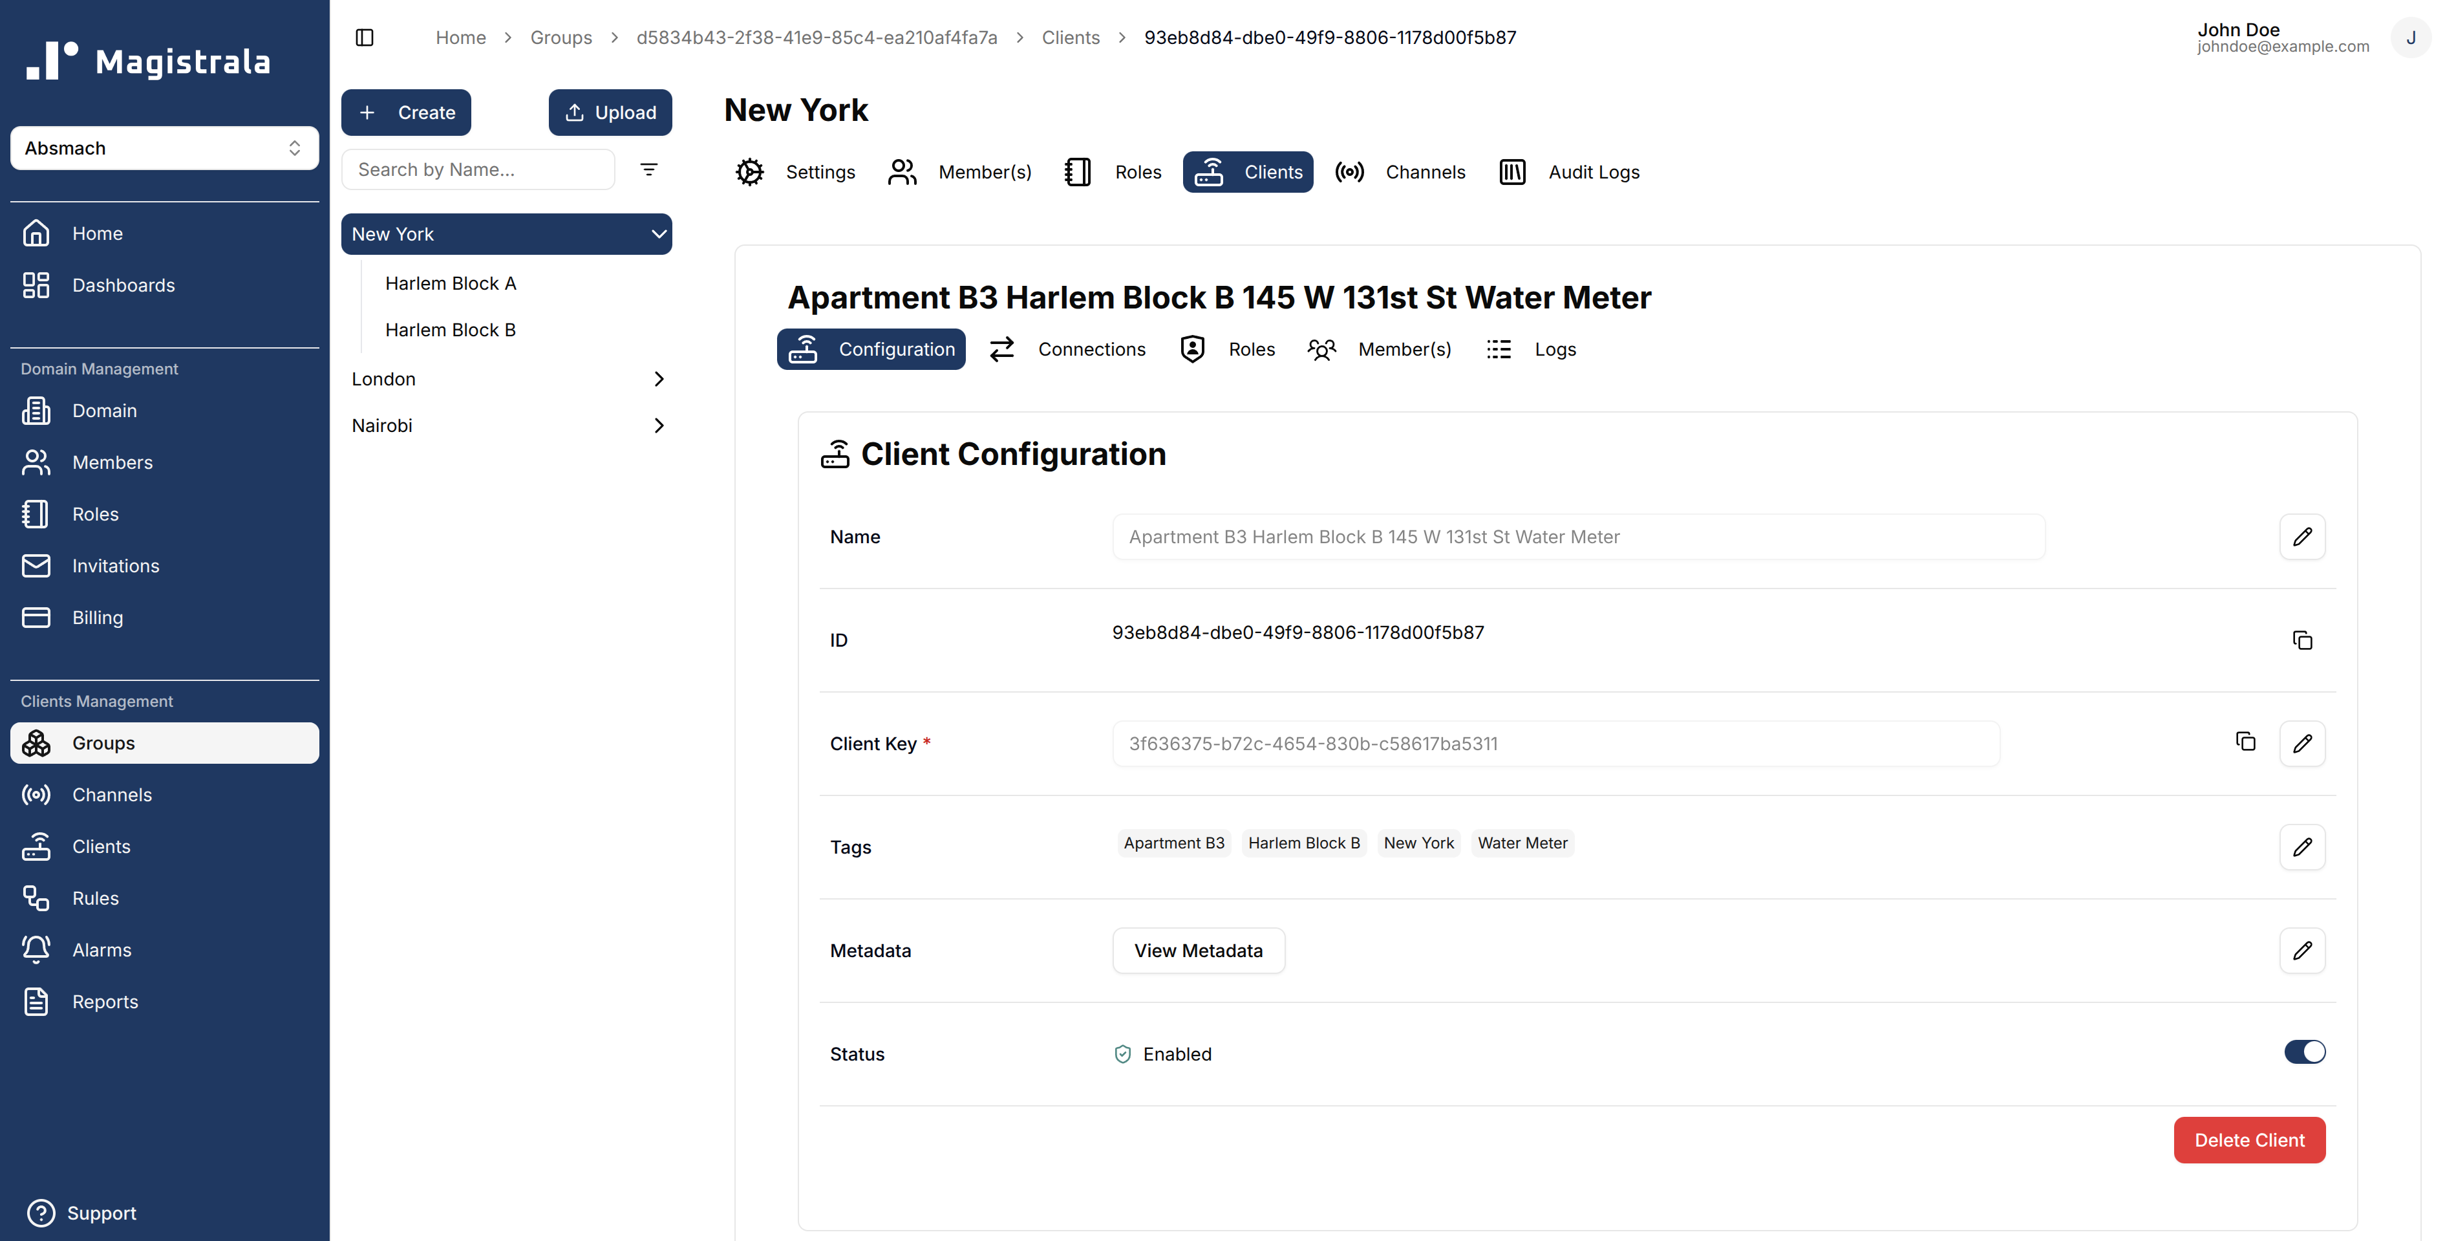
Task: Edit the Tags list
Action: pyautogui.click(x=2303, y=846)
